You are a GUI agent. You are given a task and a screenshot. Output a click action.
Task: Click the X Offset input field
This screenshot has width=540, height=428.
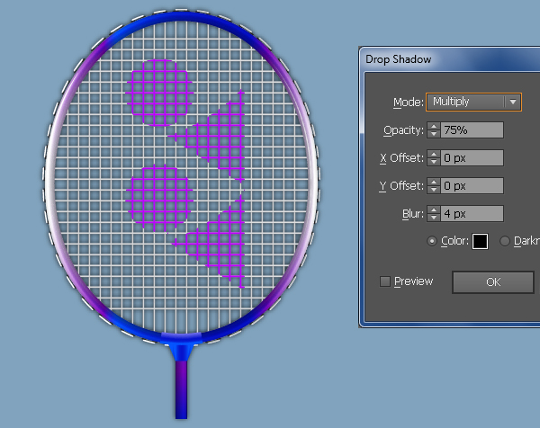point(472,158)
